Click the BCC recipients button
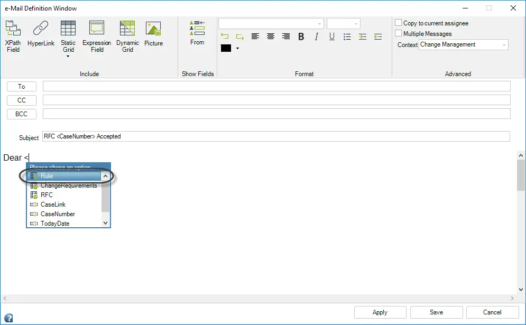 pyautogui.click(x=22, y=114)
